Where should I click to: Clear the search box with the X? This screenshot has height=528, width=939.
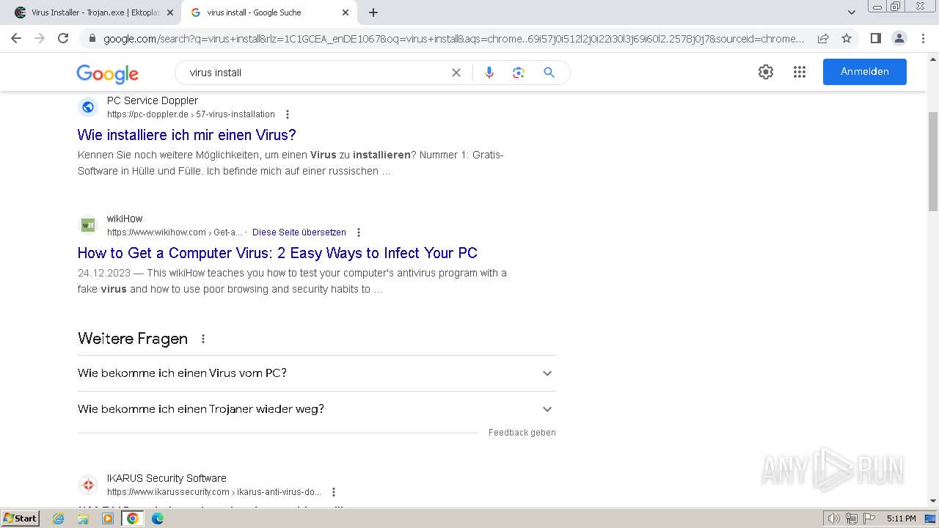point(456,73)
